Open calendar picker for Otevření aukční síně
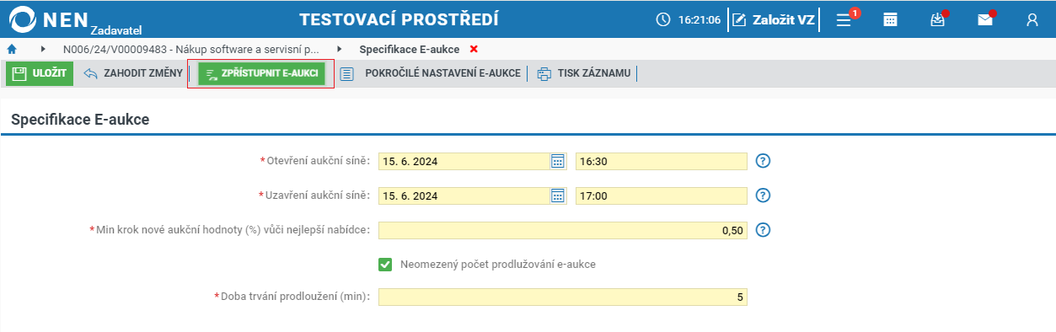1056x332 pixels. click(557, 161)
